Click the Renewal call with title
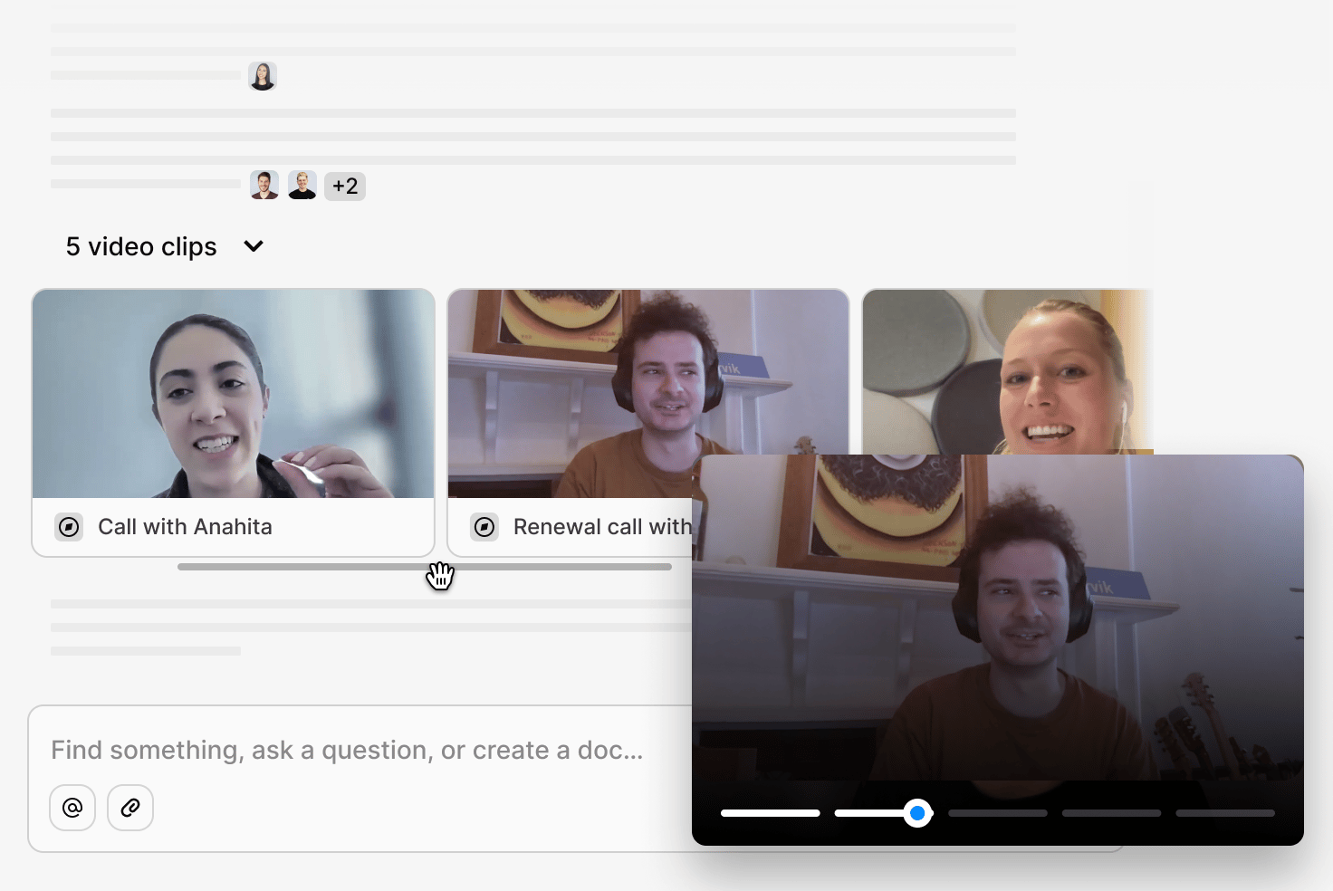1333x891 pixels. (x=602, y=527)
